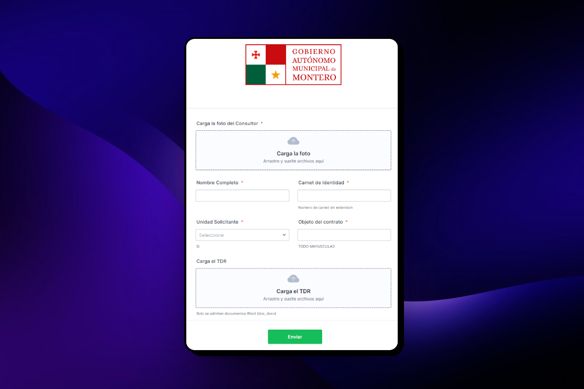Submit the form with the Enviar button
The width and height of the screenshot is (584, 389).
coord(295,336)
